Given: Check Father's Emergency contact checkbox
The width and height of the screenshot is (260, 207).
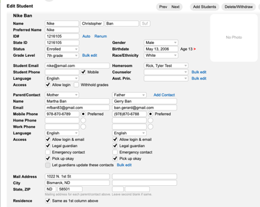Looking at the screenshot, I should click(115, 152).
